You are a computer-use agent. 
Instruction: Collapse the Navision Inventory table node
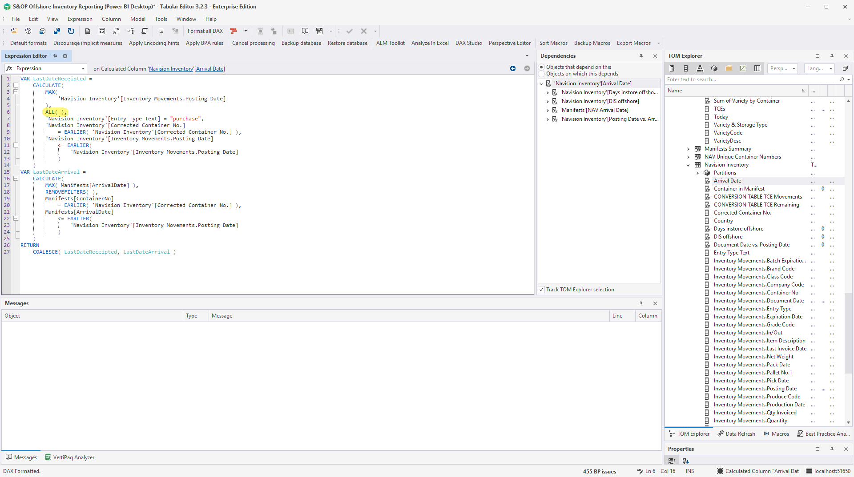click(689, 165)
